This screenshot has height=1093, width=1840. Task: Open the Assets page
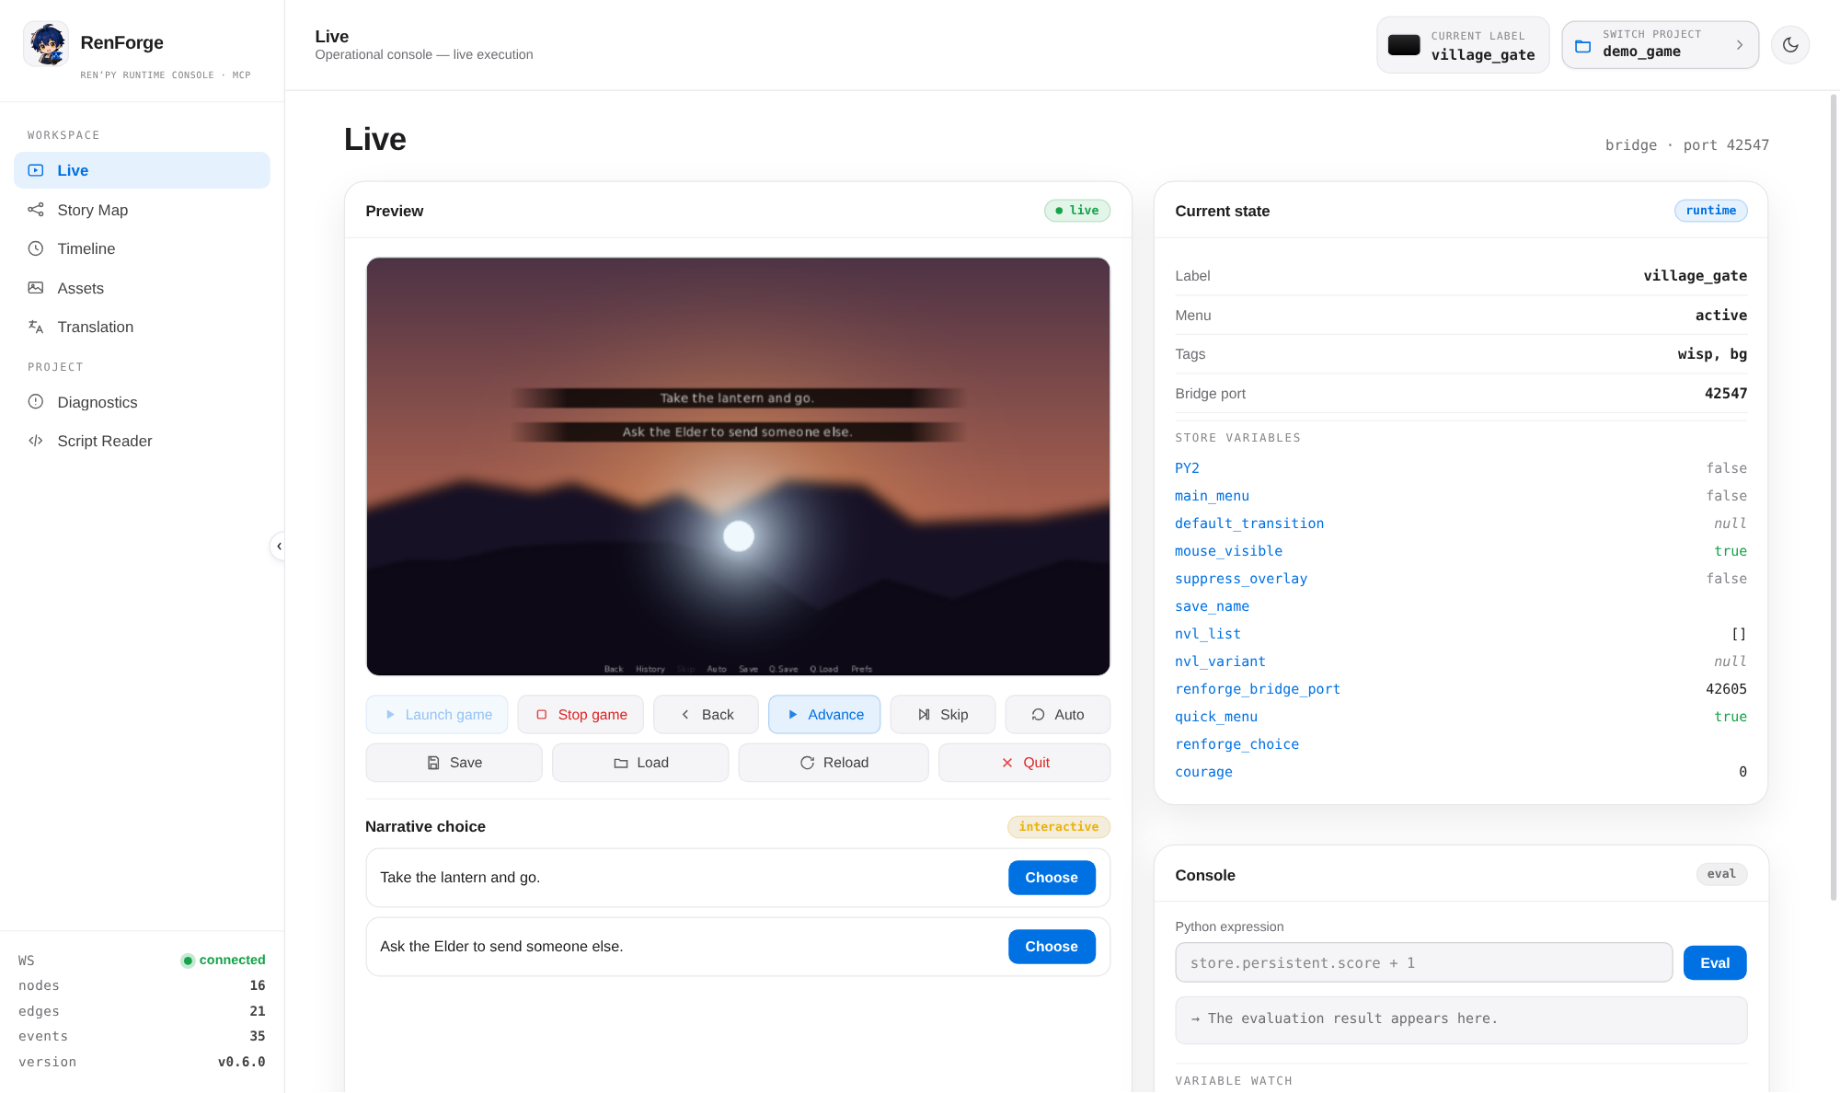[142, 288]
